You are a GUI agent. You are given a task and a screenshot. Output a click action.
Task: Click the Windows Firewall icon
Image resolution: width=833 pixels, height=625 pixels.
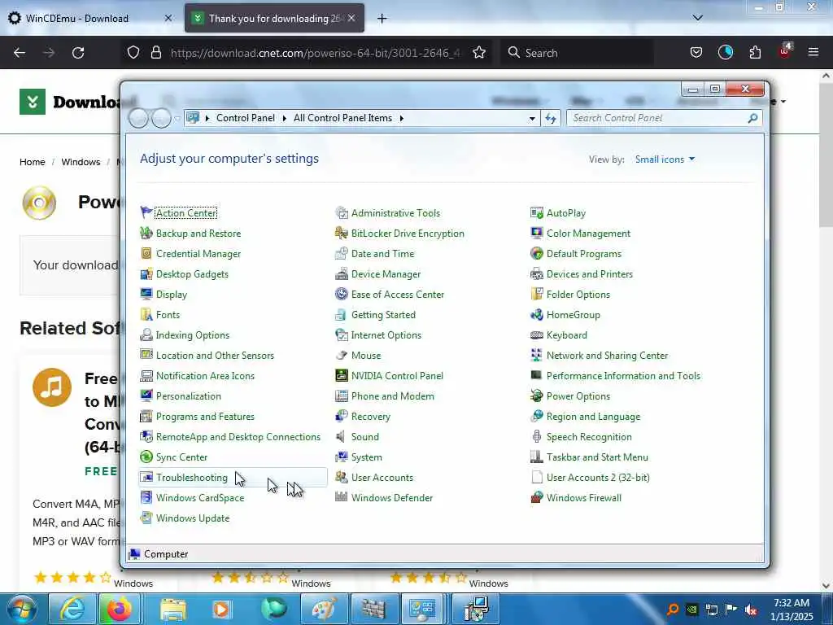(537, 498)
